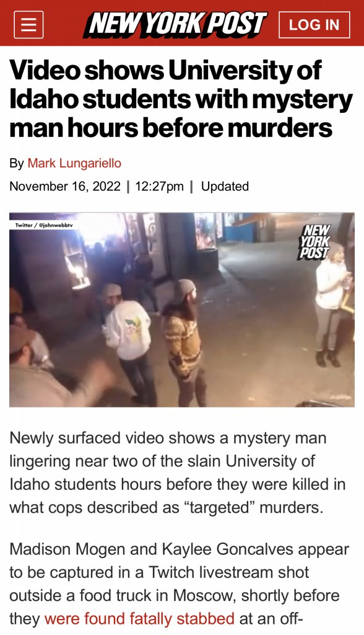Select the quoted word "targeted" in the article
Viewport: 364px width, 635px height.
coord(217,507)
